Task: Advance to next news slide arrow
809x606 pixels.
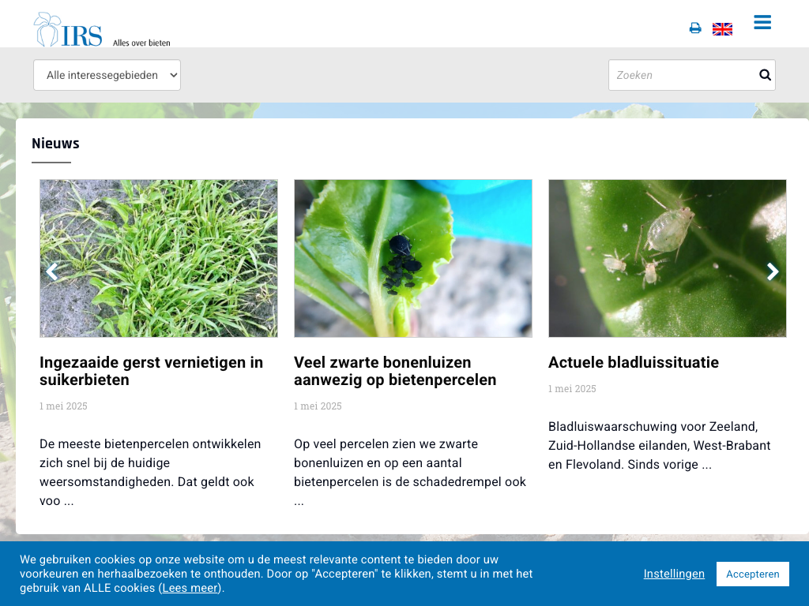Action: (773, 271)
